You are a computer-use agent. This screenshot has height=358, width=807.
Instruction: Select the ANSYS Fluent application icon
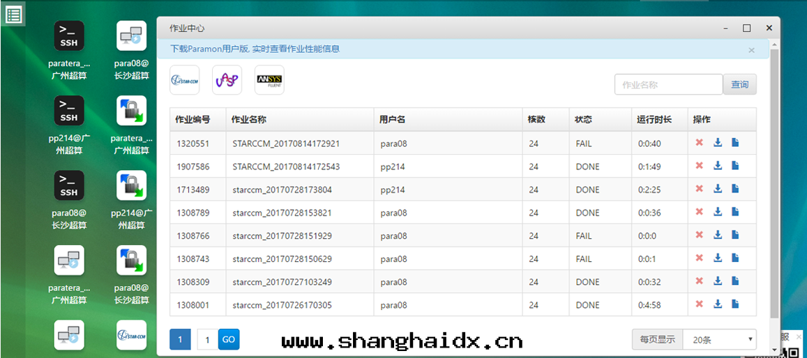(269, 80)
